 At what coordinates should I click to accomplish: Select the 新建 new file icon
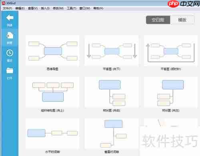(x=10, y=35)
